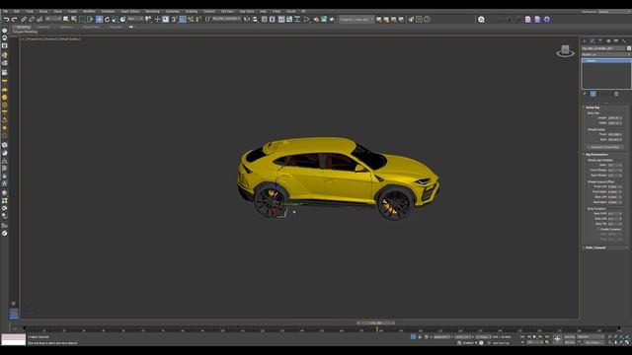This screenshot has height=355, width=632.
Task: Toggle the 3D Snaps button
Action: pyautogui.click(x=174, y=20)
